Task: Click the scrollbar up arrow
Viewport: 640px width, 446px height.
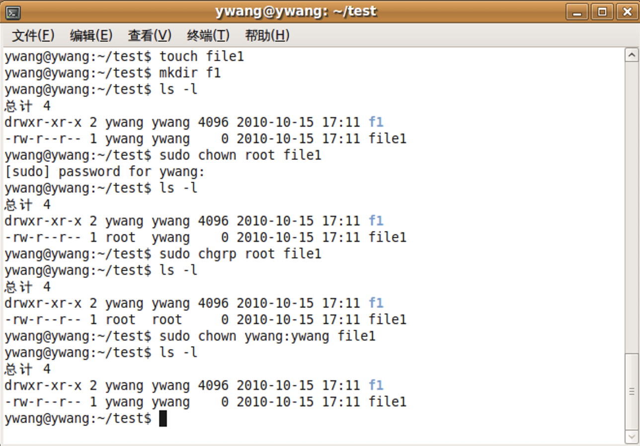Action: (x=632, y=55)
